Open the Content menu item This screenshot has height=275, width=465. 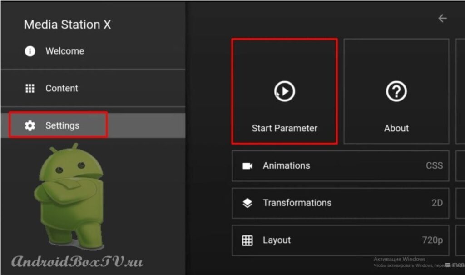93,88
